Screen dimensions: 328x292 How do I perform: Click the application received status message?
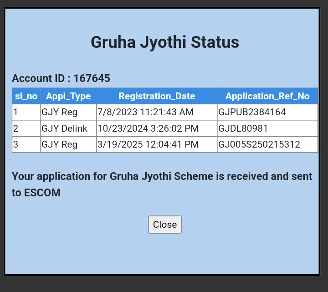[162, 184]
